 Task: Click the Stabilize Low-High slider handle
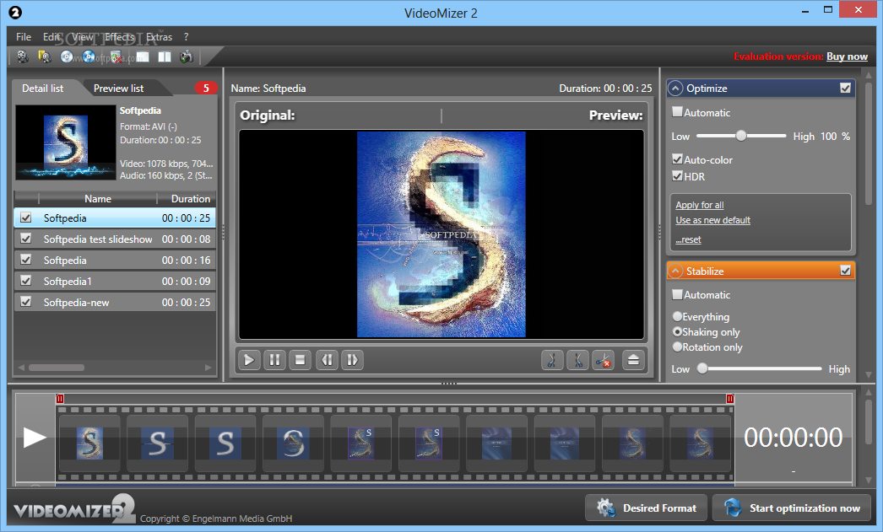tap(702, 368)
